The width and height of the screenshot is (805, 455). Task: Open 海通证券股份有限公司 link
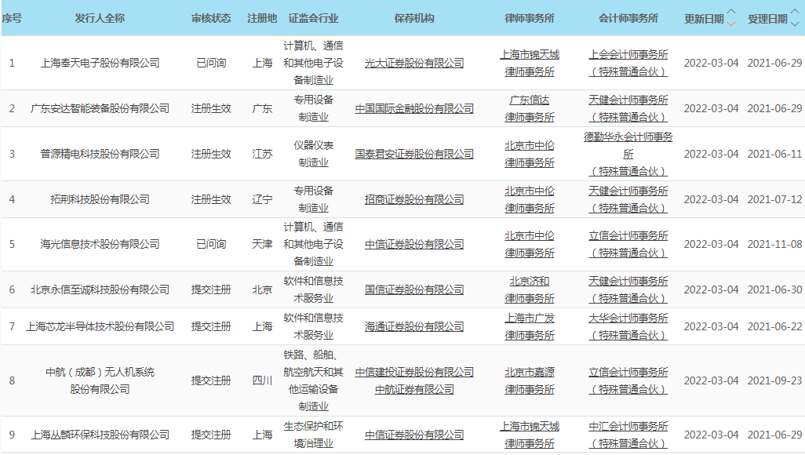pyautogui.click(x=414, y=326)
